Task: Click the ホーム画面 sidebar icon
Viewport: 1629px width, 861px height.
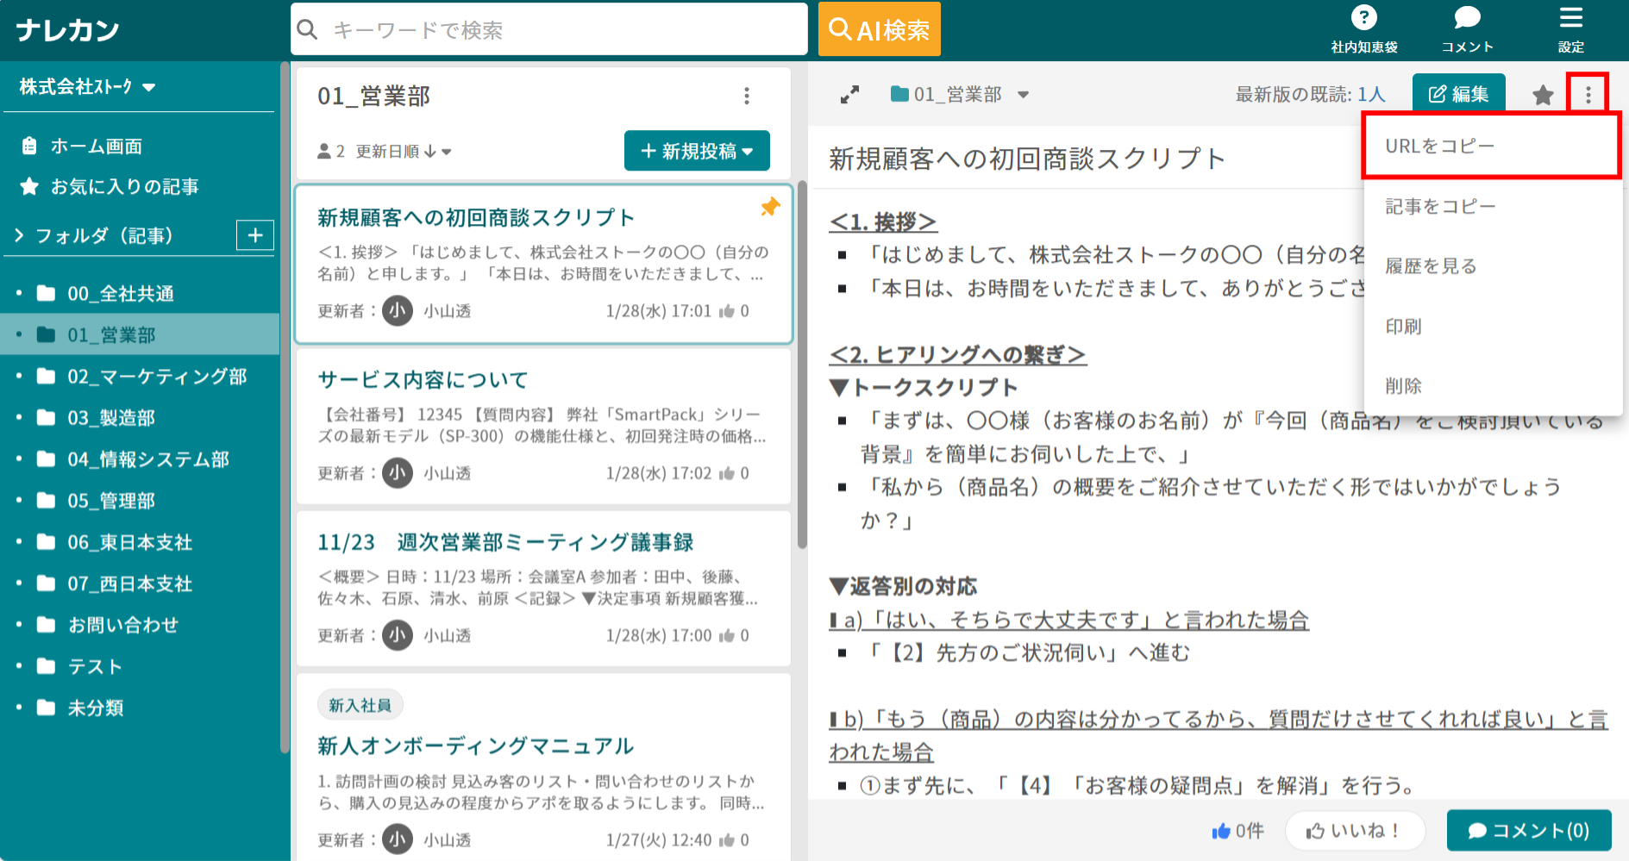Action: coord(32,146)
